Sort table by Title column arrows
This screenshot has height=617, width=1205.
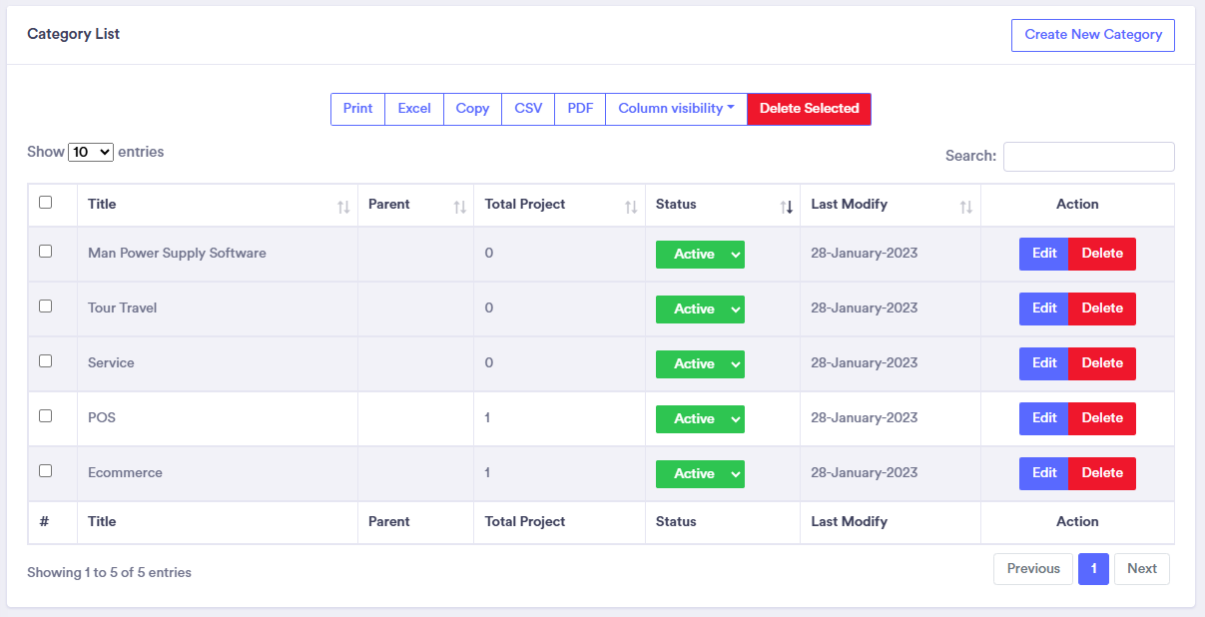[343, 207]
